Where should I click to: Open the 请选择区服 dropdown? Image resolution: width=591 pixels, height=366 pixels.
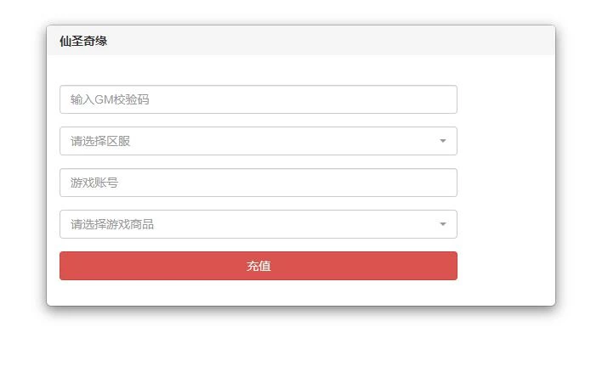click(258, 141)
